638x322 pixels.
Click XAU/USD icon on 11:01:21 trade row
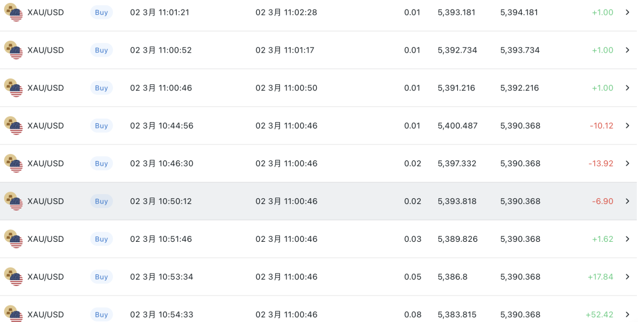pos(13,12)
